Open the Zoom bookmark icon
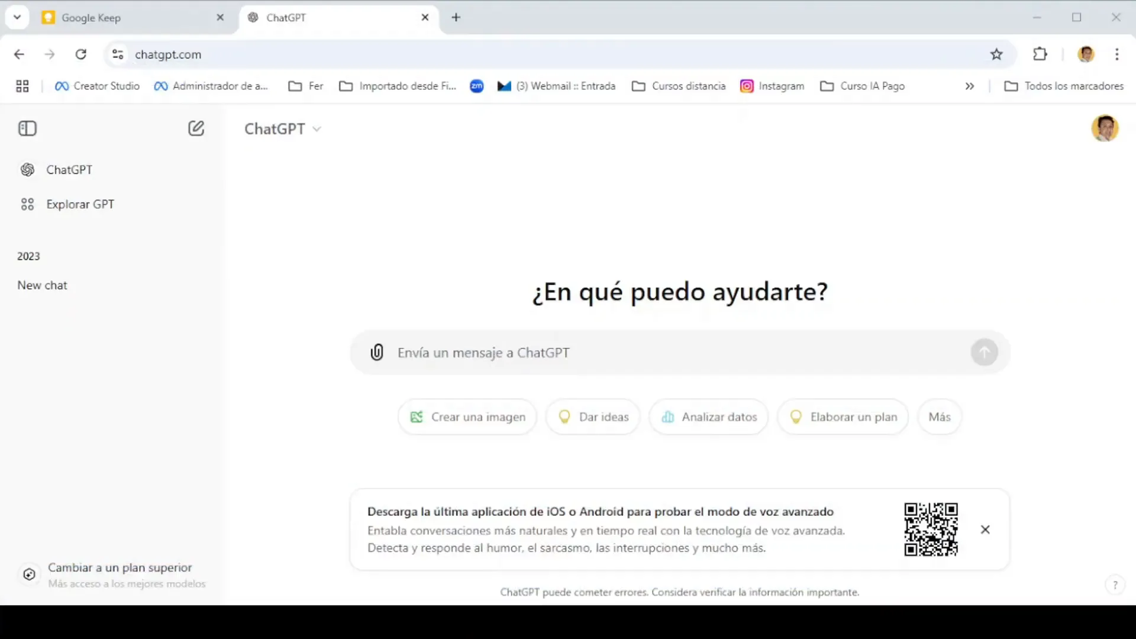The width and height of the screenshot is (1136, 639). (477, 86)
